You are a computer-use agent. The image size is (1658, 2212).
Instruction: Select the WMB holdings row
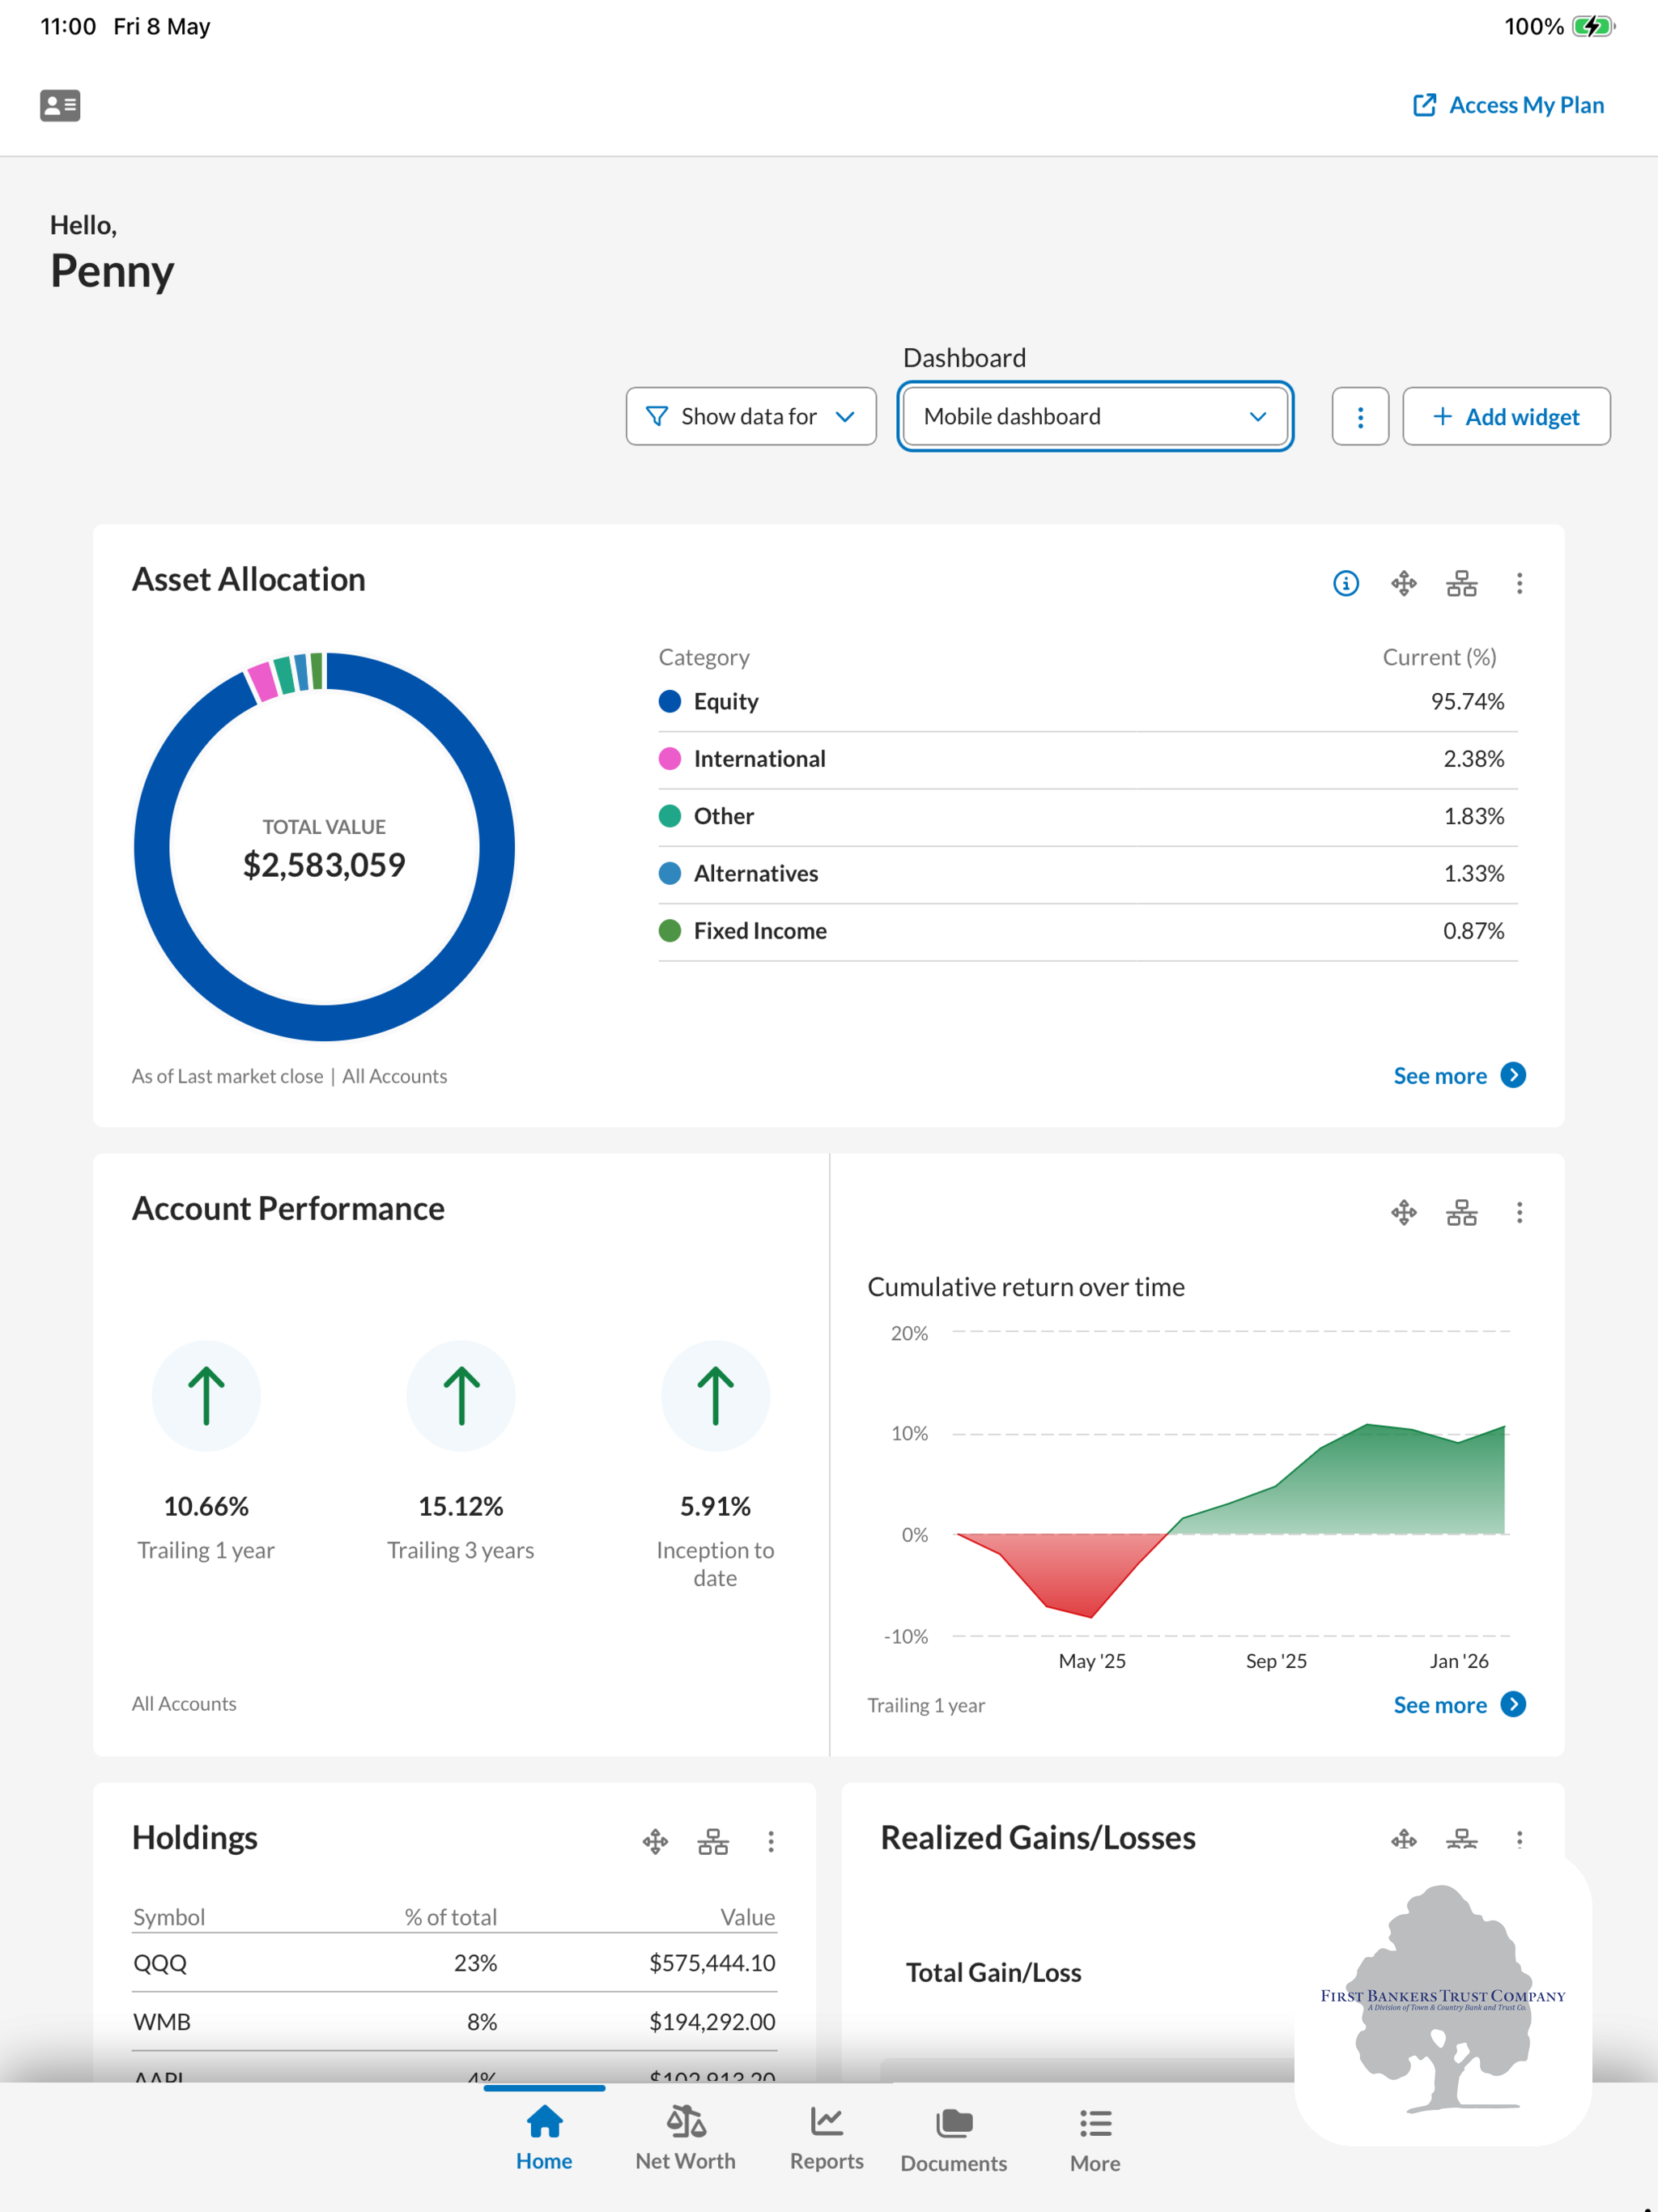coord(454,2021)
